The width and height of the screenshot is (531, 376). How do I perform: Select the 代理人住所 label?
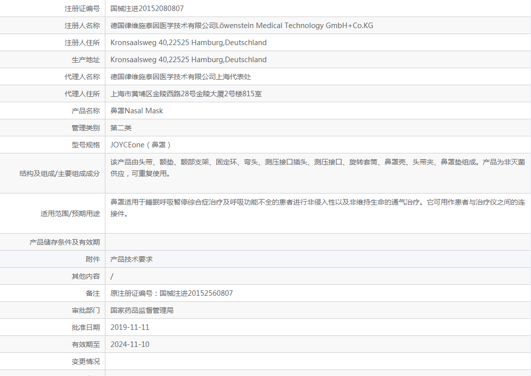click(82, 94)
